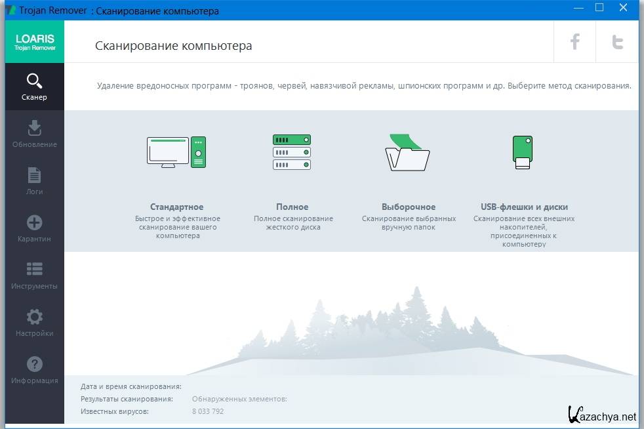Viewport: 644px width, 429px height.
Task: Click the server stack icon for full scan
Action: (x=292, y=152)
